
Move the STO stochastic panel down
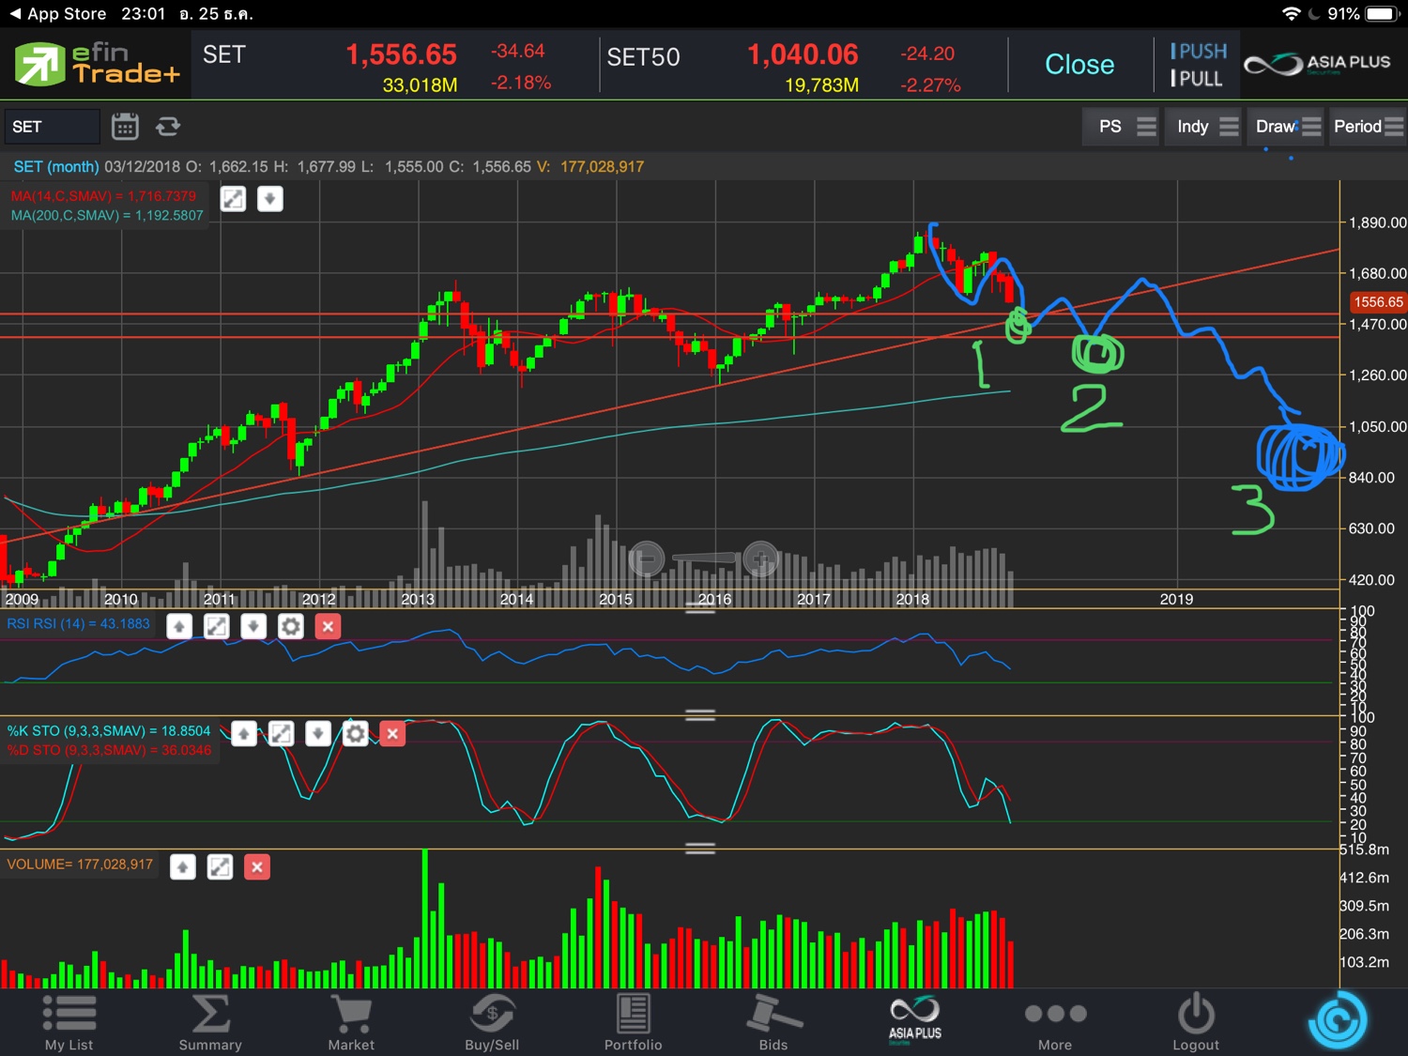[318, 733]
